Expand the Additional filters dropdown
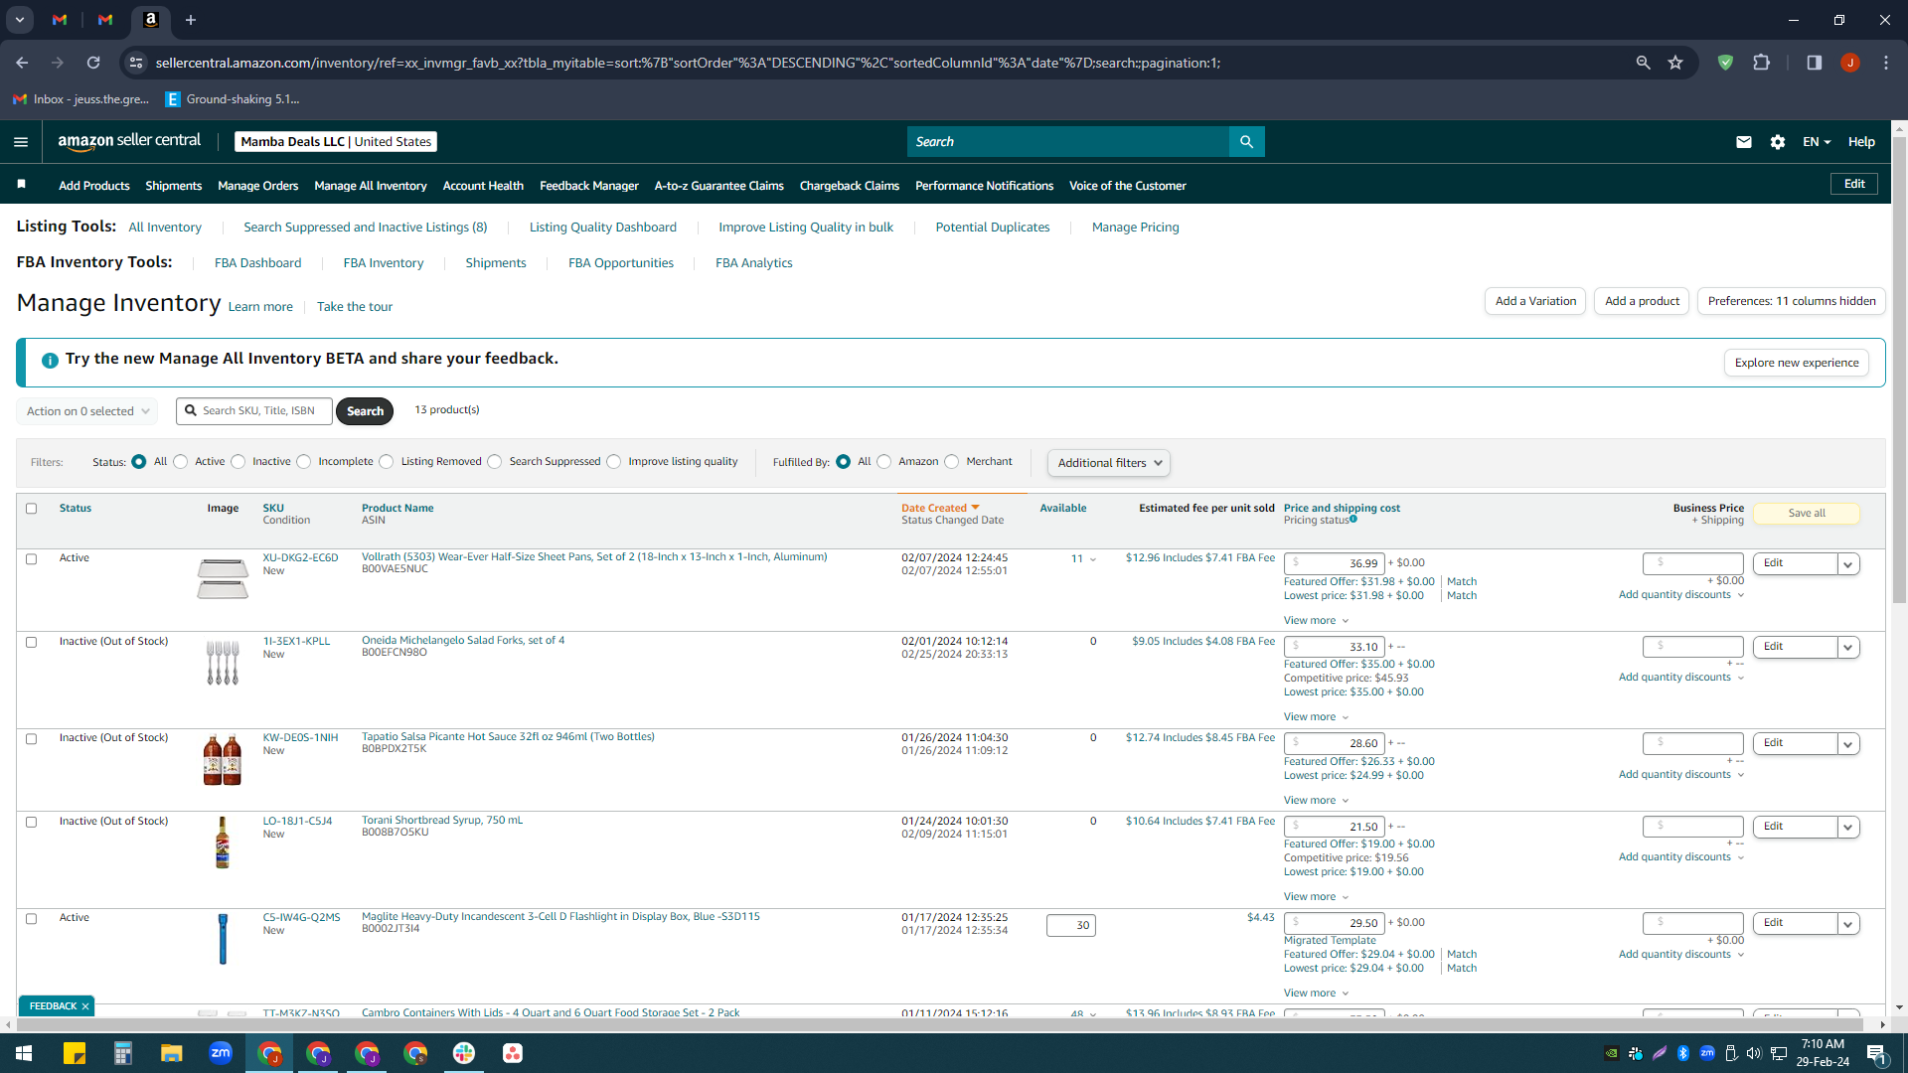 [1108, 463]
